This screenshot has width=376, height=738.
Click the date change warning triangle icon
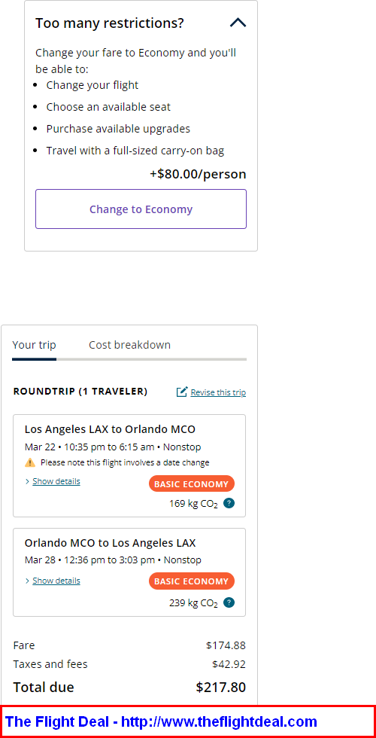click(x=30, y=462)
